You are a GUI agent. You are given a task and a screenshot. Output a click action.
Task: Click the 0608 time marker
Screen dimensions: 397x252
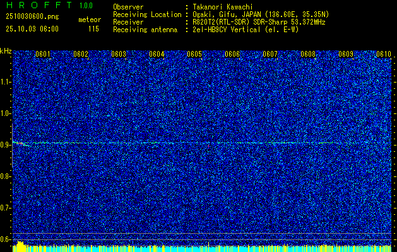coord(308,54)
